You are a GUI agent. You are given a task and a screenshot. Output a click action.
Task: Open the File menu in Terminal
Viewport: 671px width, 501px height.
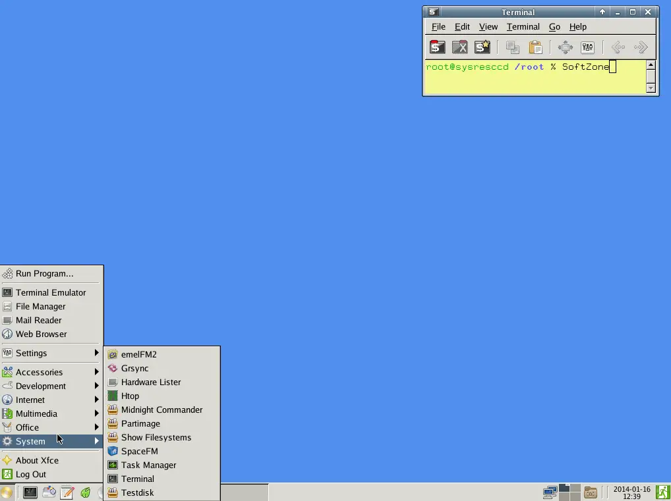click(438, 26)
